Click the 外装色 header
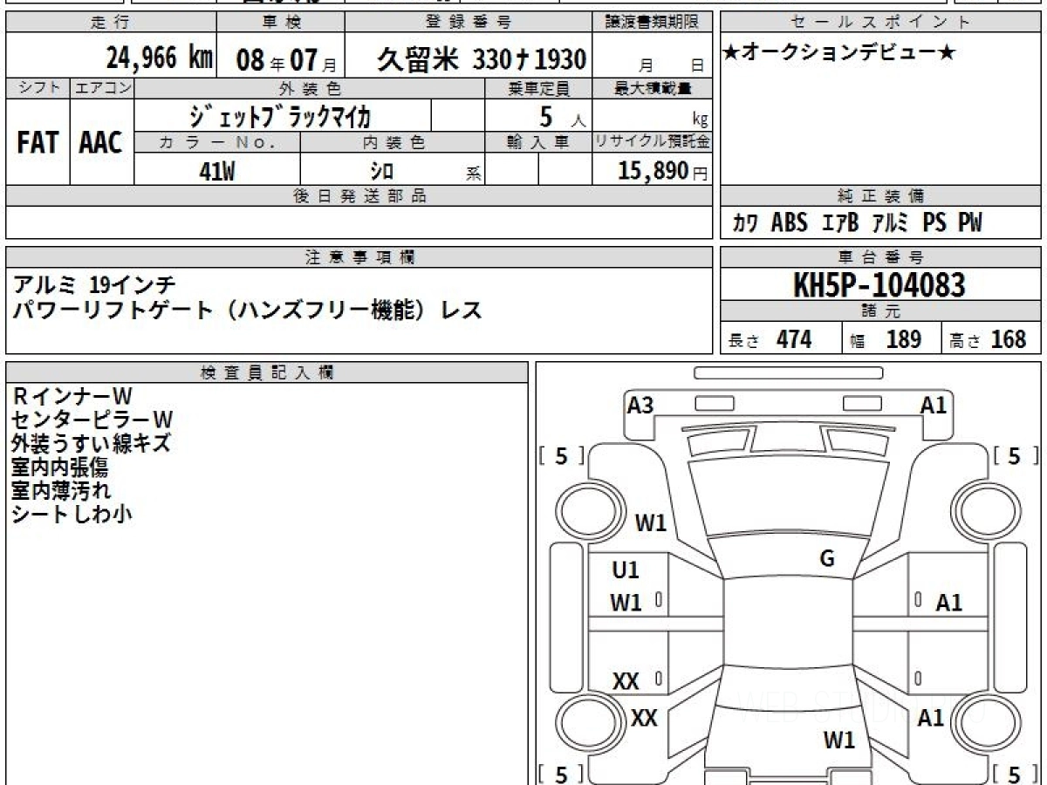This screenshot has width=1047, height=785. pyautogui.click(x=310, y=88)
